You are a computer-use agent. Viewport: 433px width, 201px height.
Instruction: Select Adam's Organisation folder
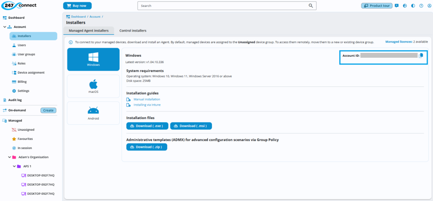point(34,157)
